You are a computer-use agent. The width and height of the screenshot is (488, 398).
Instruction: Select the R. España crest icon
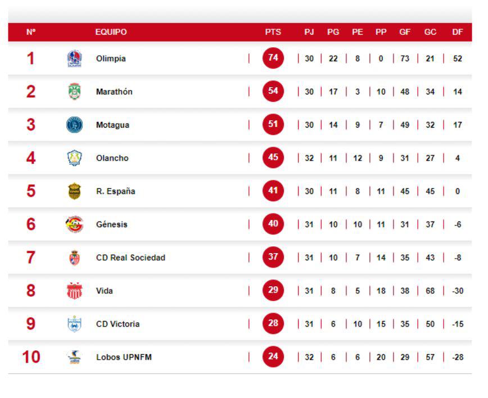point(74,191)
